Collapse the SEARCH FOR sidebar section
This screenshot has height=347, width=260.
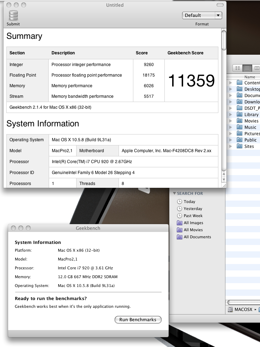pos(174,193)
